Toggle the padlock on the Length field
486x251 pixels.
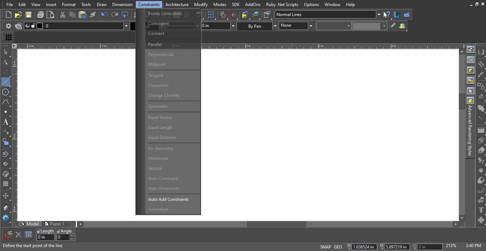click(x=38, y=231)
